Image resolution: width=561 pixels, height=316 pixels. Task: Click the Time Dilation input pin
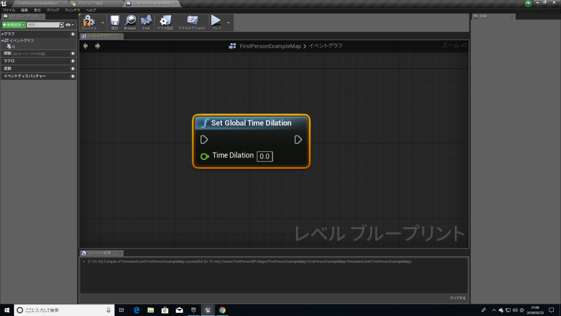tap(204, 156)
